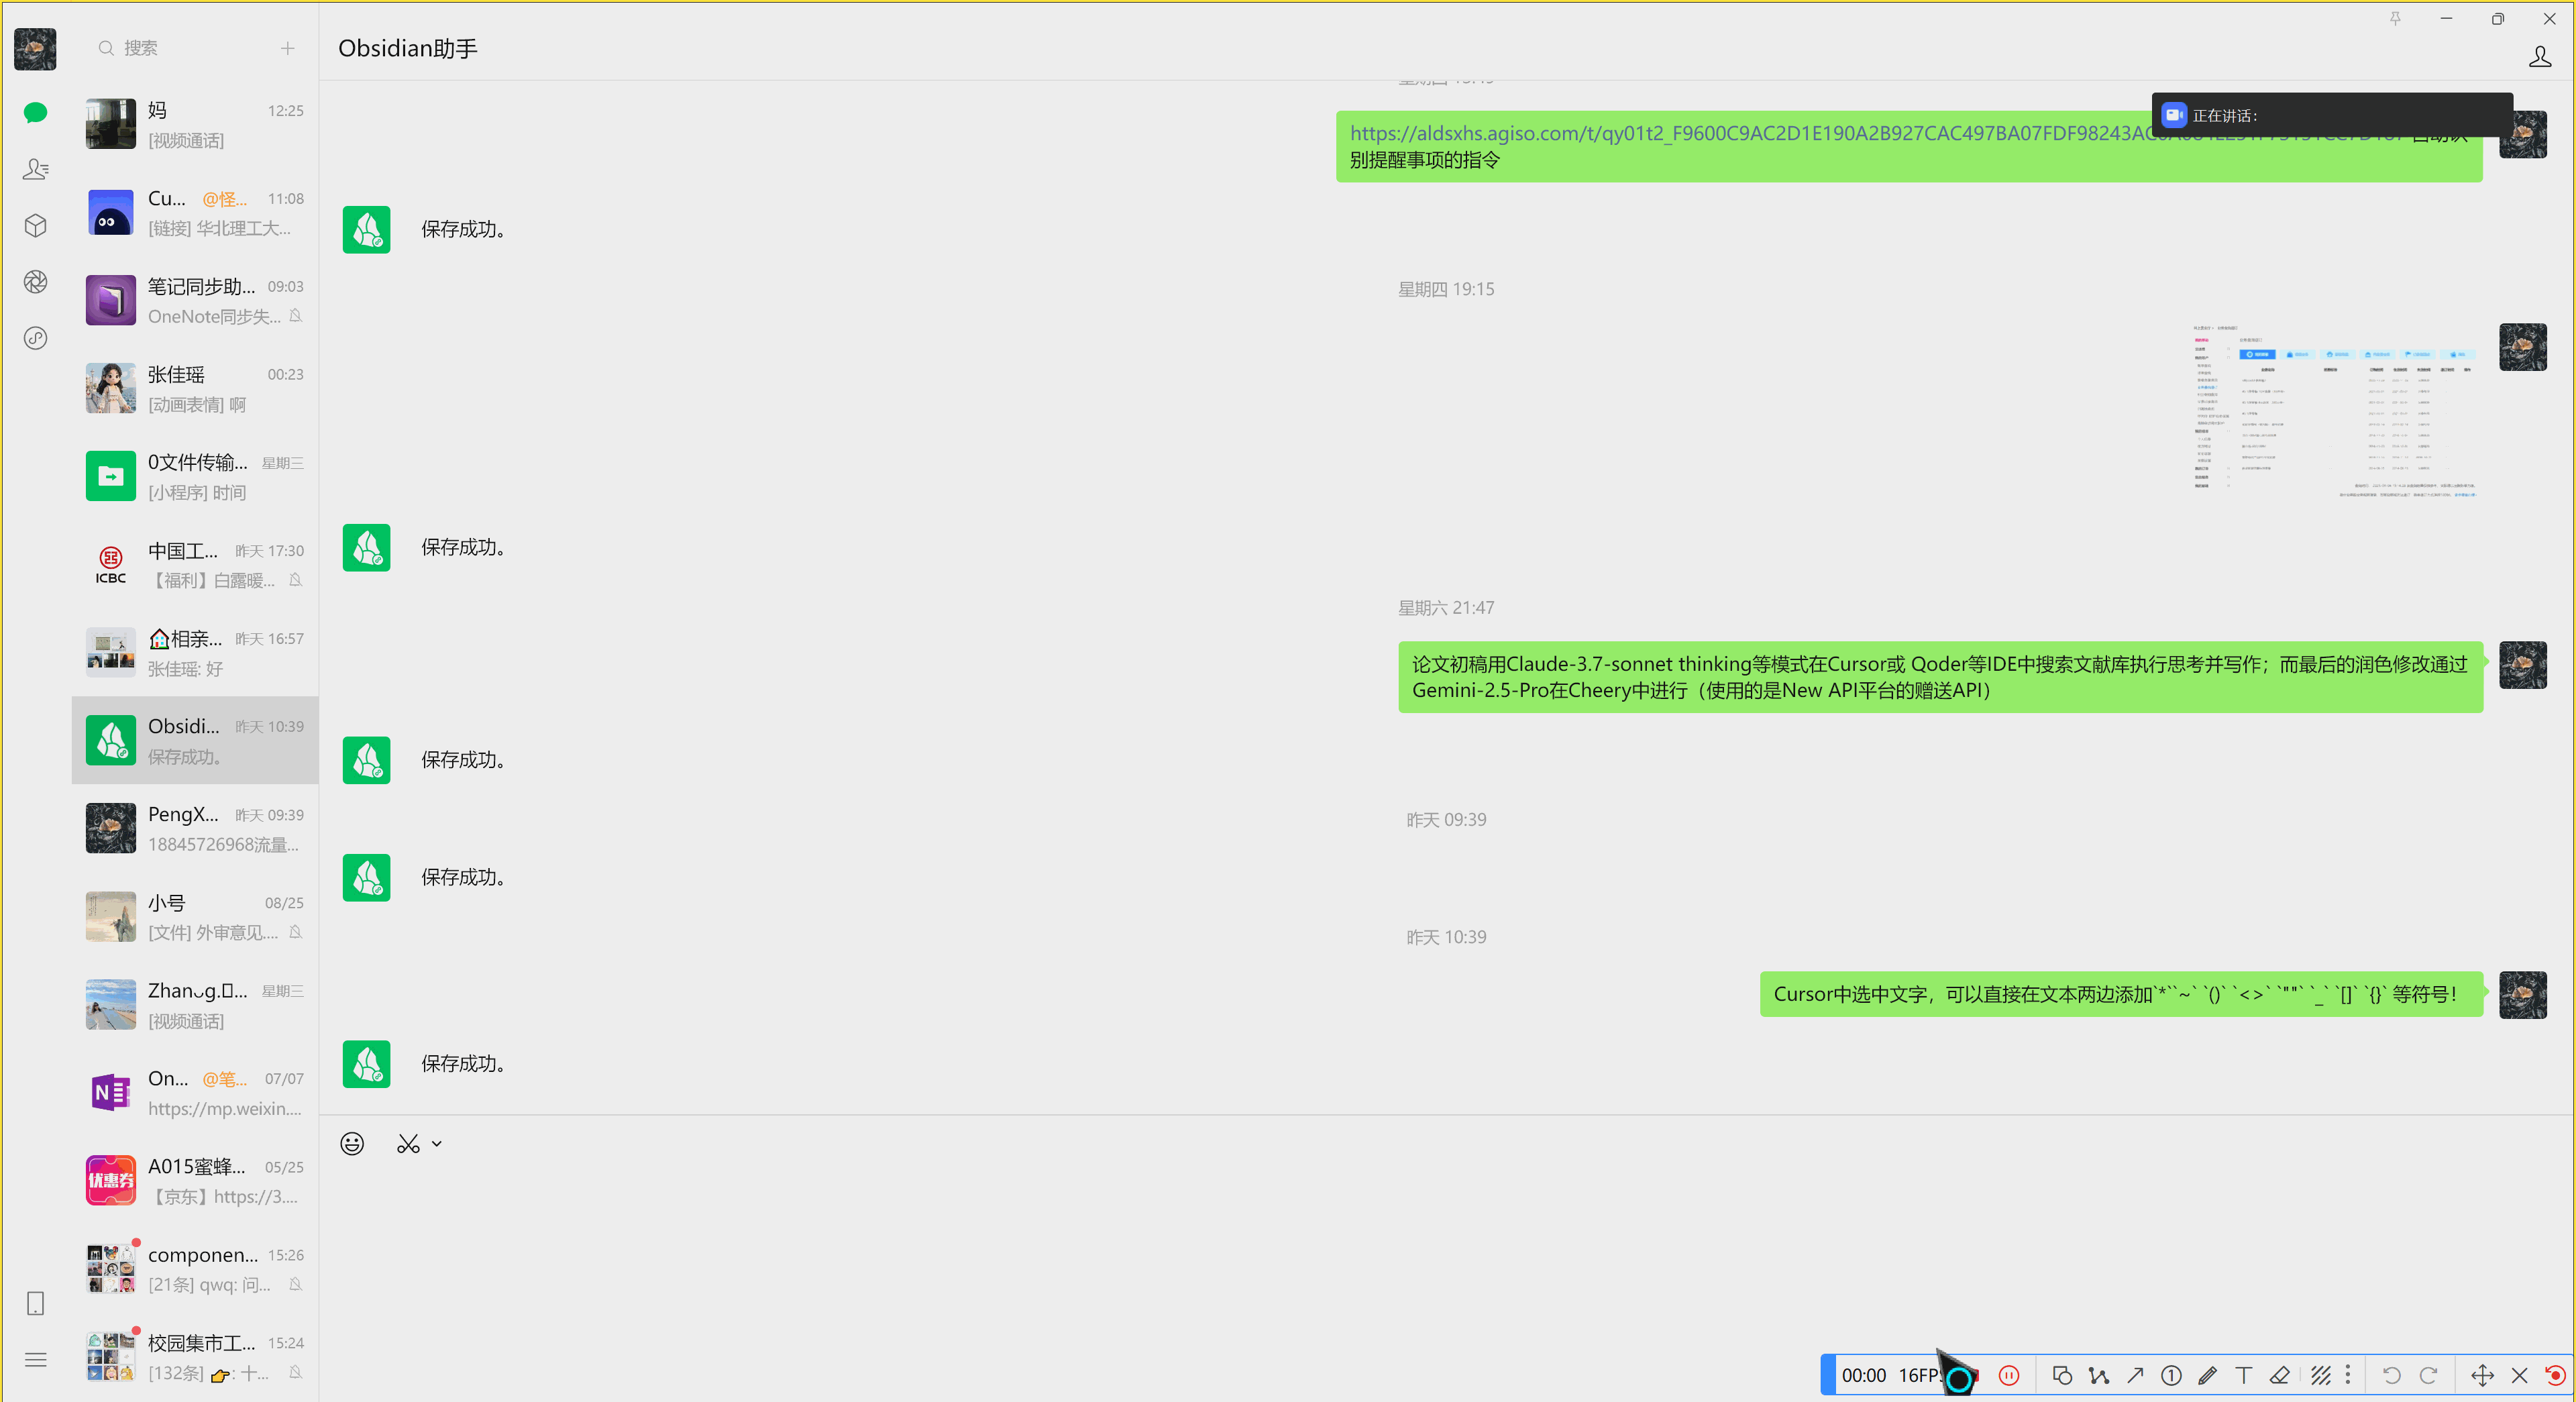2576x1402 pixels.
Task: Open the Contacts icon in sidebar
Action: [x=35, y=169]
